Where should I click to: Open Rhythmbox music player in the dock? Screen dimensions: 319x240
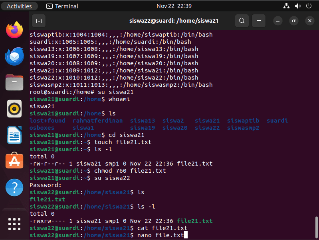click(x=14, y=109)
